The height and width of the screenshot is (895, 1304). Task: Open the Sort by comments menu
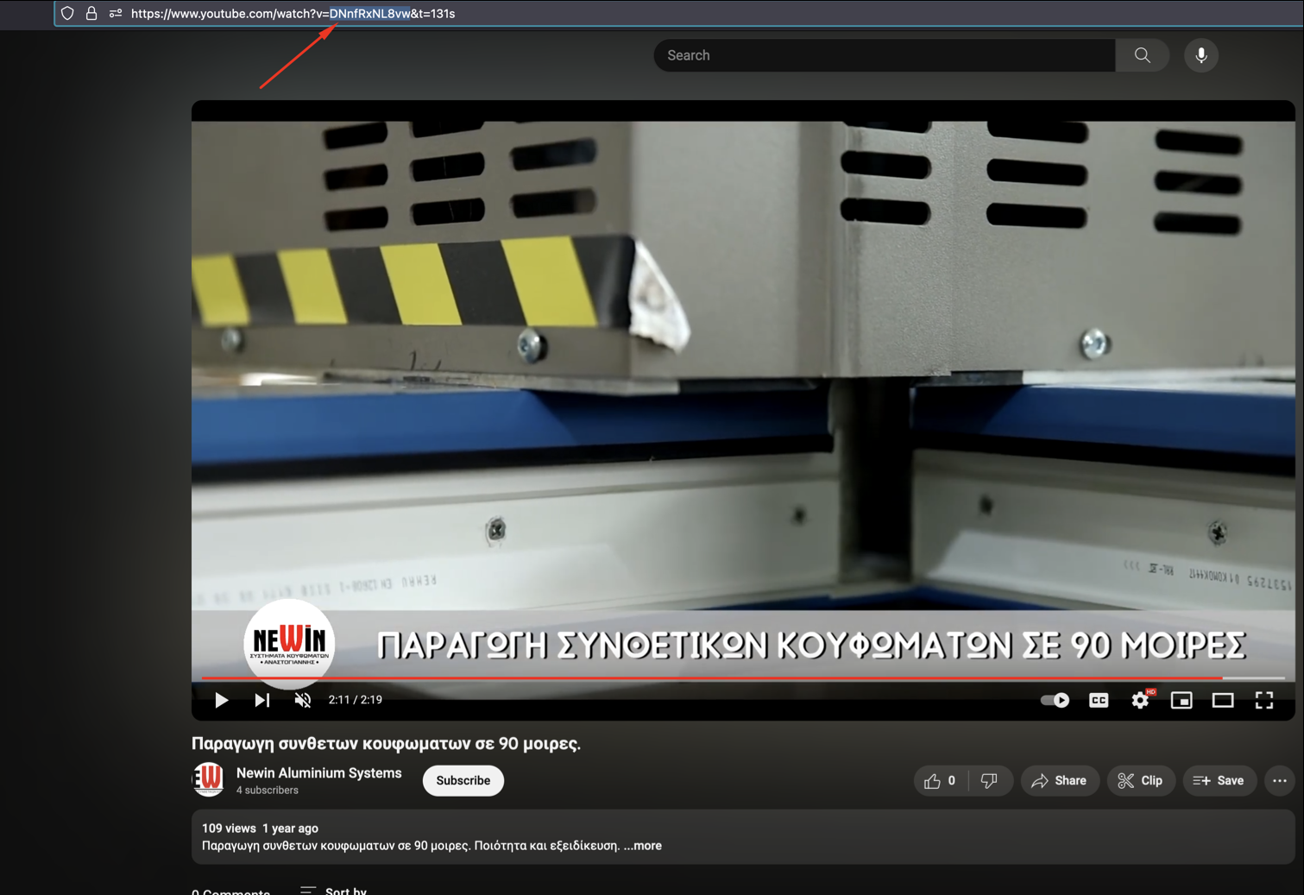coord(333,890)
